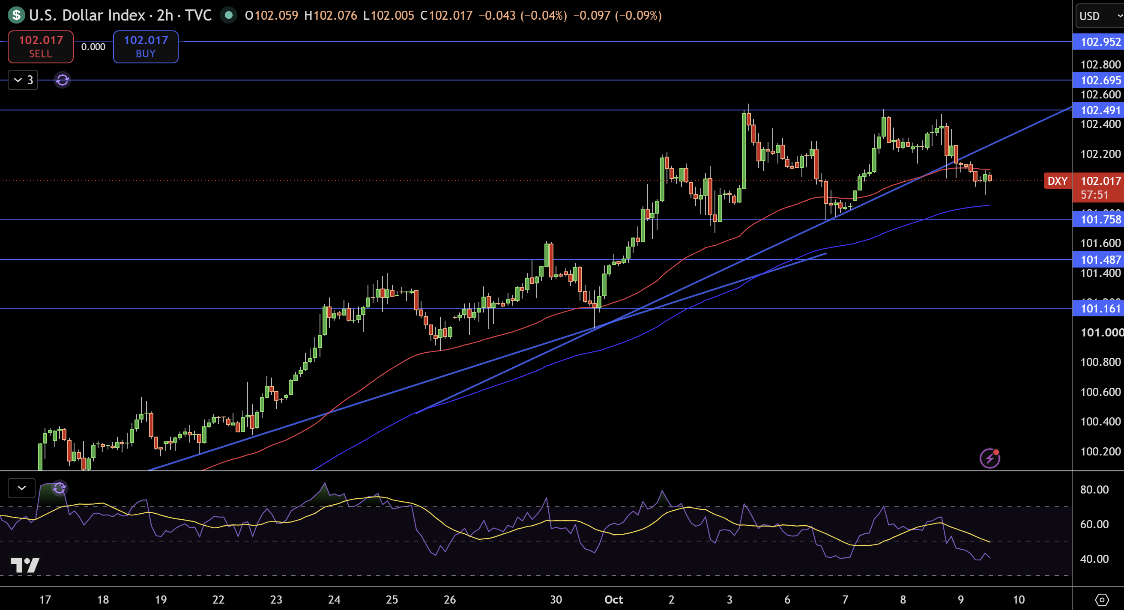Screen dimensions: 1124x610
Task: Click the 101.758 price level label
Action: [x=1098, y=219]
